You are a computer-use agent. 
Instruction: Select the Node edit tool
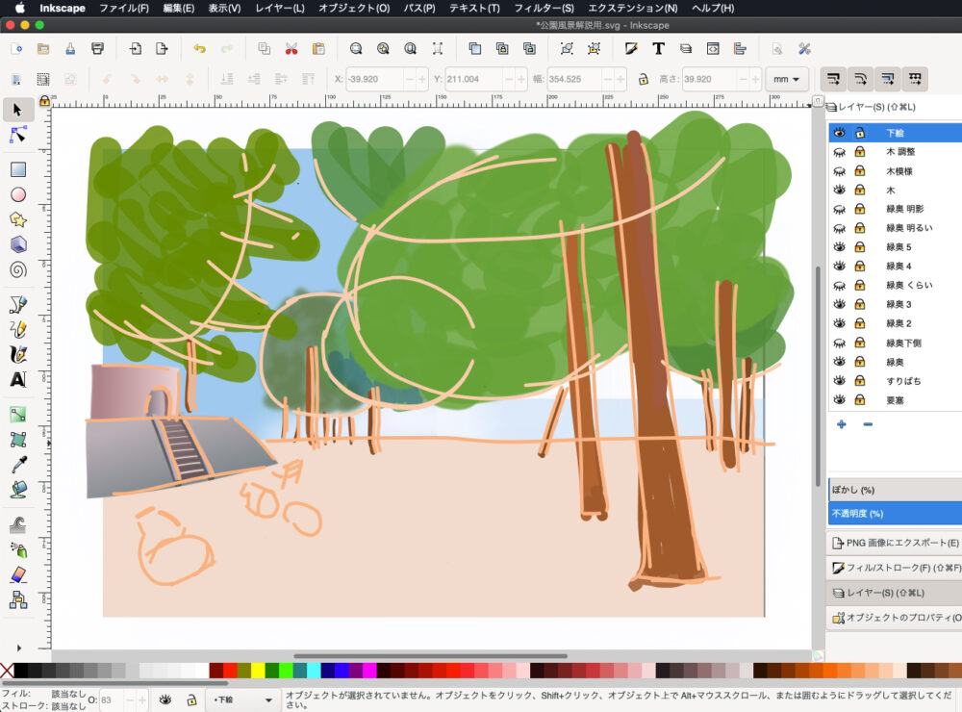[17, 135]
